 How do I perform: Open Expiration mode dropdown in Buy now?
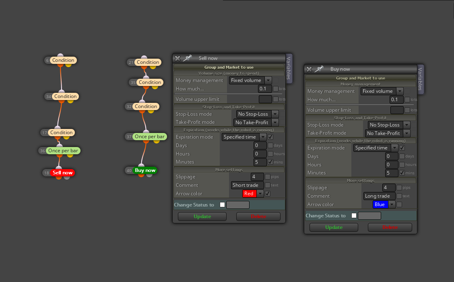pyautogui.click(x=376, y=148)
